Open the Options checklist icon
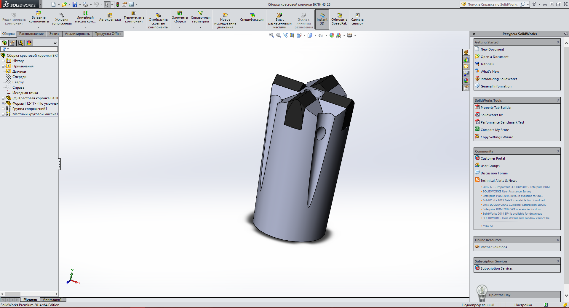The width and height of the screenshot is (569, 308). point(131,4)
